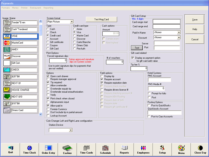Open the Formats menu
The height and width of the screenshot is (157, 209).
(6, 8)
